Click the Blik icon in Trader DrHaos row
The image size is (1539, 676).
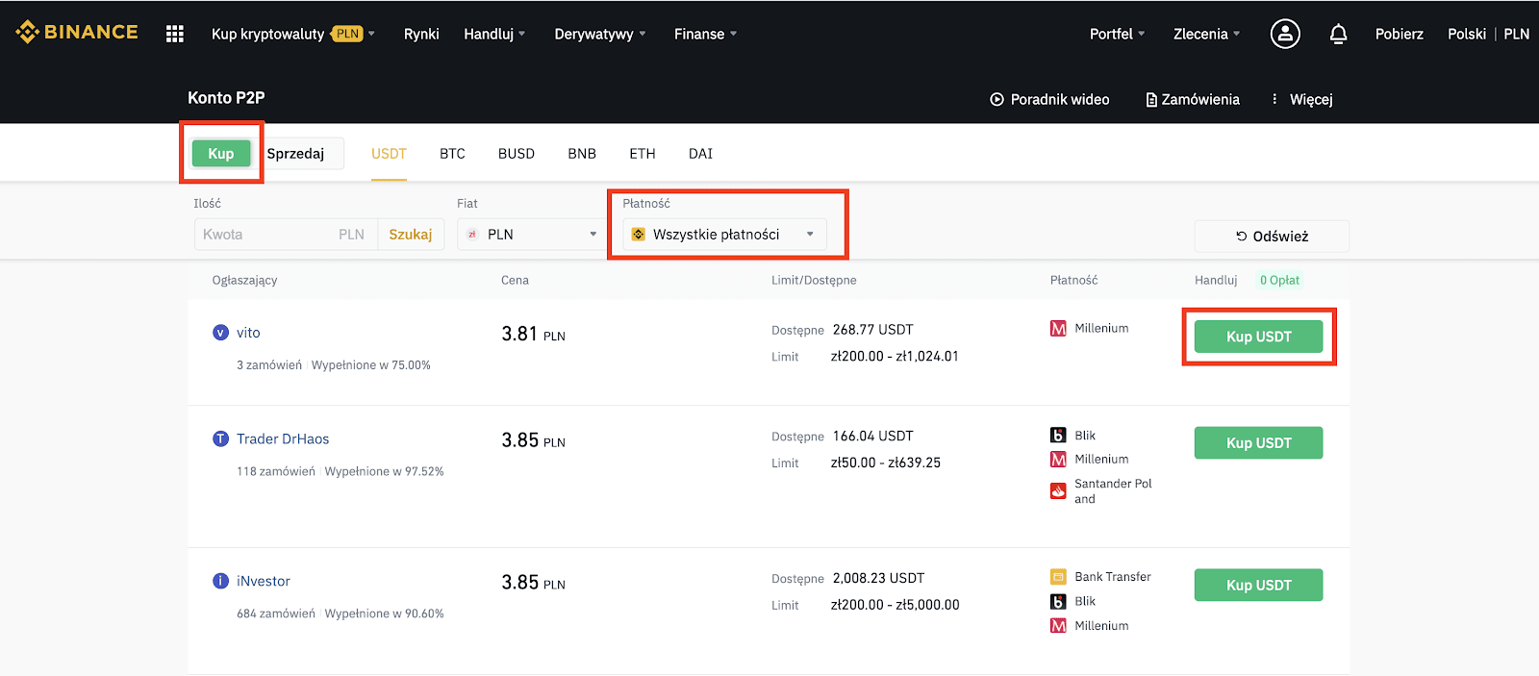click(x=1058, y=435)
